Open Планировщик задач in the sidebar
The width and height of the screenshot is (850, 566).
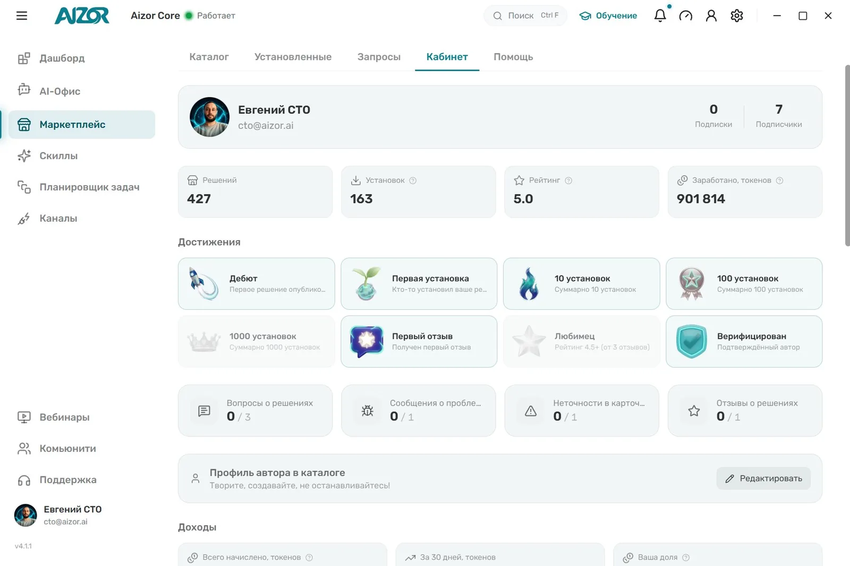[82, 187]
